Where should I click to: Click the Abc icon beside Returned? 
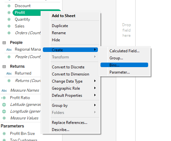9,74
